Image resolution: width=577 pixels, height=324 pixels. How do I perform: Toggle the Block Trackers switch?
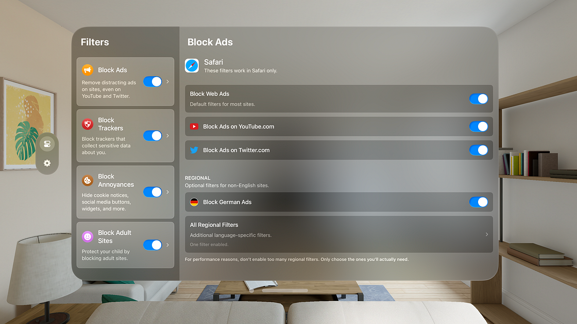pyautogui.click(x=152, y=136)
